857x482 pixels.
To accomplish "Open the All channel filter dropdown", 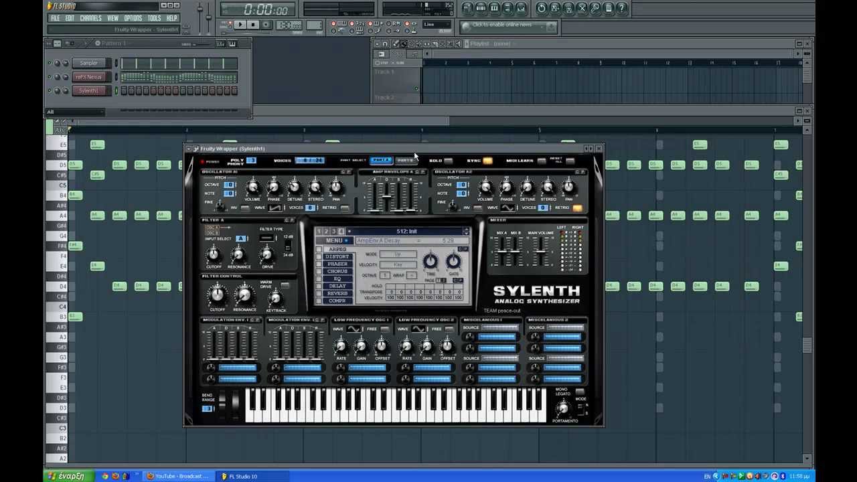I will 75,112.
